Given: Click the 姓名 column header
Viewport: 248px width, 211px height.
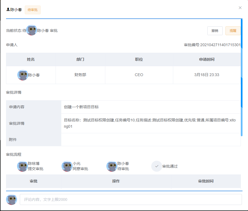Looking at the screenshot, I should (31, 59).
